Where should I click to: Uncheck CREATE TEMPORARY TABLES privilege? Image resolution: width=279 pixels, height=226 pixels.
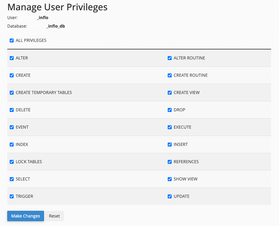tap(12, 93)
